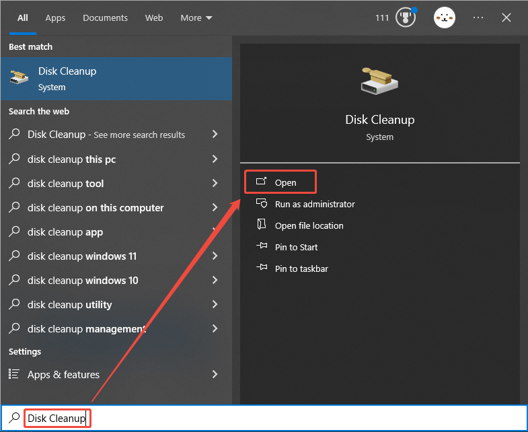Expand arrow for 'disk cleanup utility'
This screenshot has height=432, width=528.
(215, 304)
